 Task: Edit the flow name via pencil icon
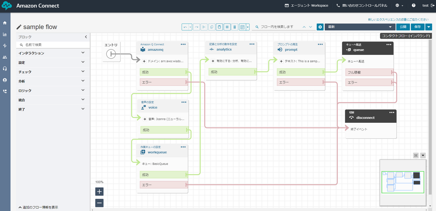pos(19,27)
